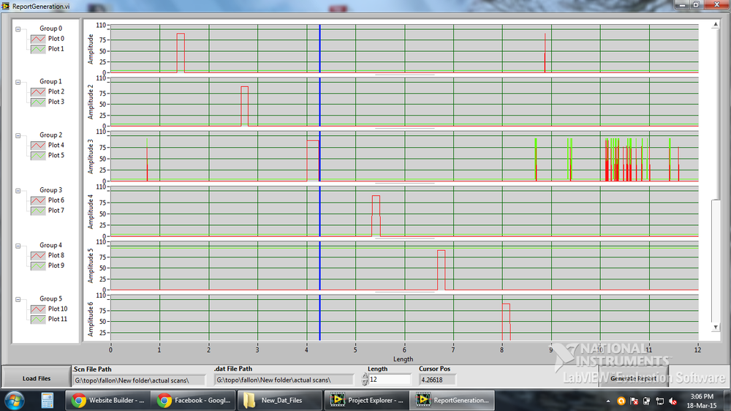Click the Plot 10 red line icon
Viewport: 731px width, 411px height.
click(x=38, y=309)
